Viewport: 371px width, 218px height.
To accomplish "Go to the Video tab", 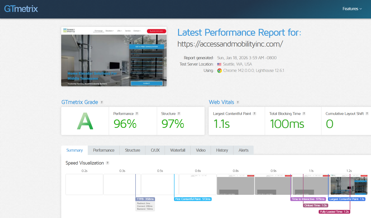I will tap(201, 150).
